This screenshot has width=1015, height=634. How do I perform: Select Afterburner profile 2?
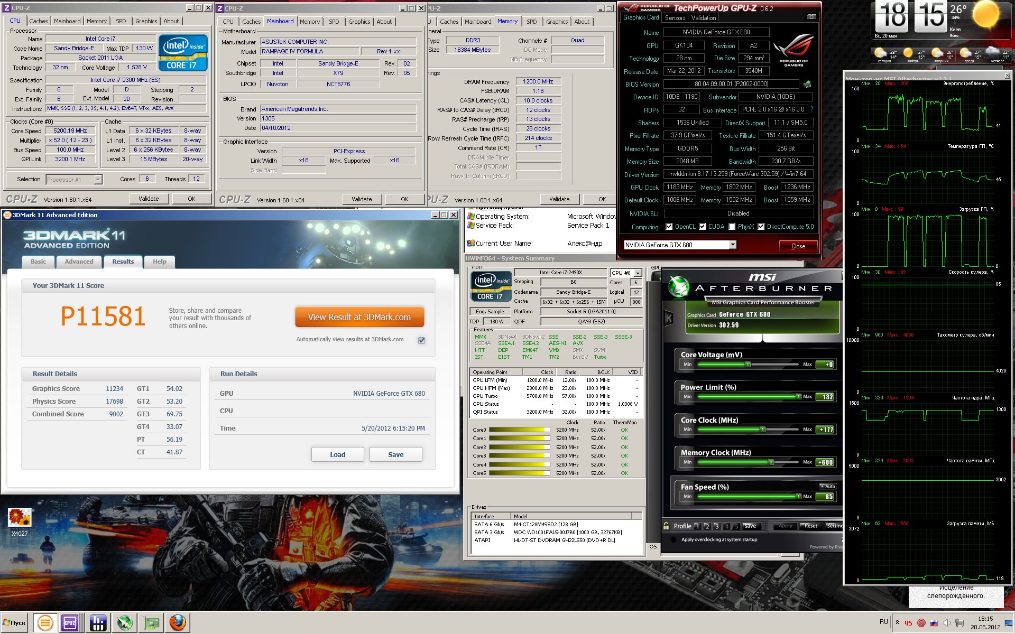click(x=707, y=526)
